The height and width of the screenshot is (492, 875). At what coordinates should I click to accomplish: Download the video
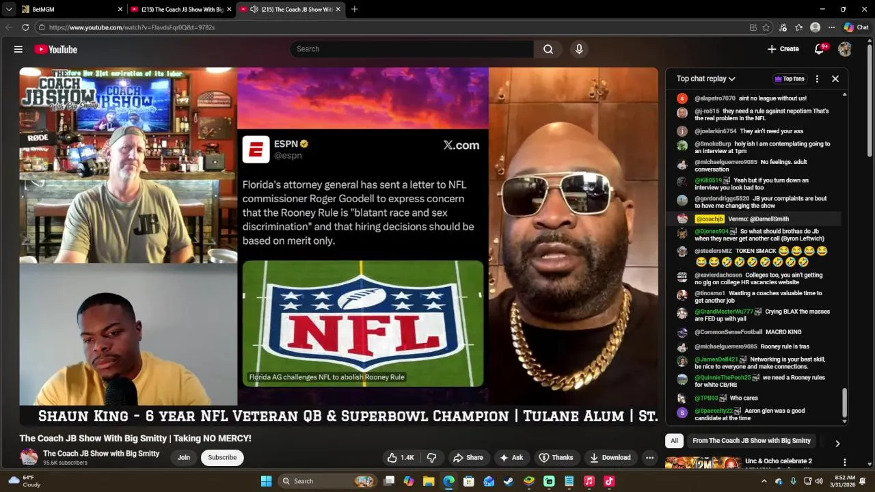click(x=610, y=458)
